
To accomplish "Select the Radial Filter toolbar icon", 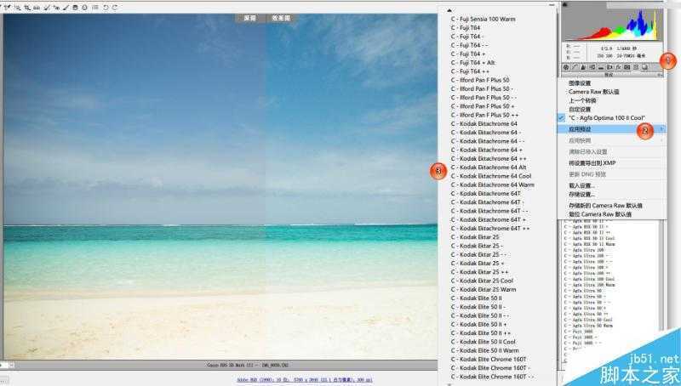I will [84, 8].
